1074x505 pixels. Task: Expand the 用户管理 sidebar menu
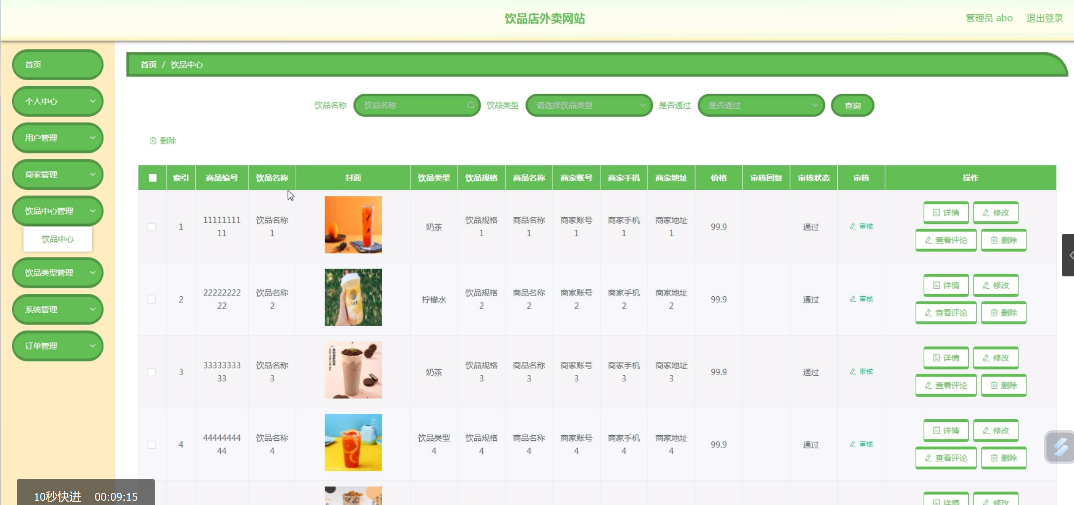(x=58, y=138)
